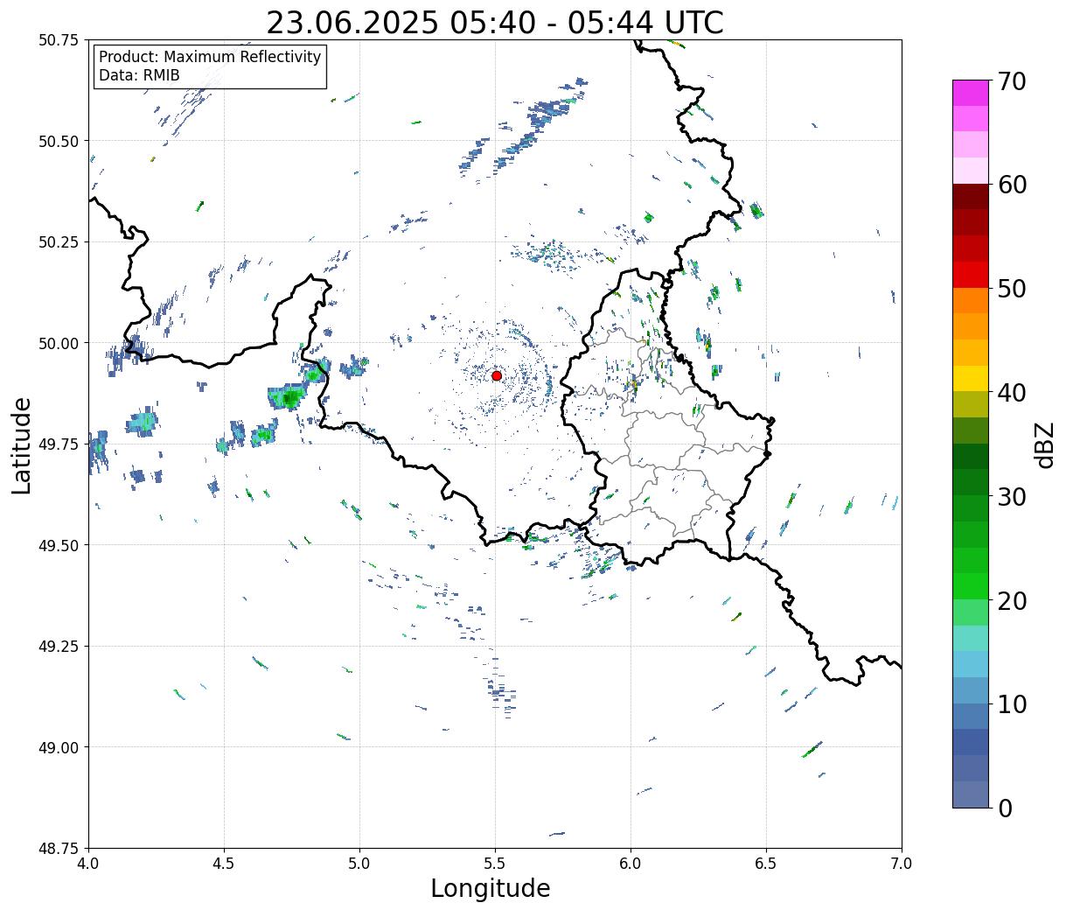Image resolution: width=1066 pixels, height=910 pixels.
Task: Click the colorbar tick label 50
Action: point(1011,289)
